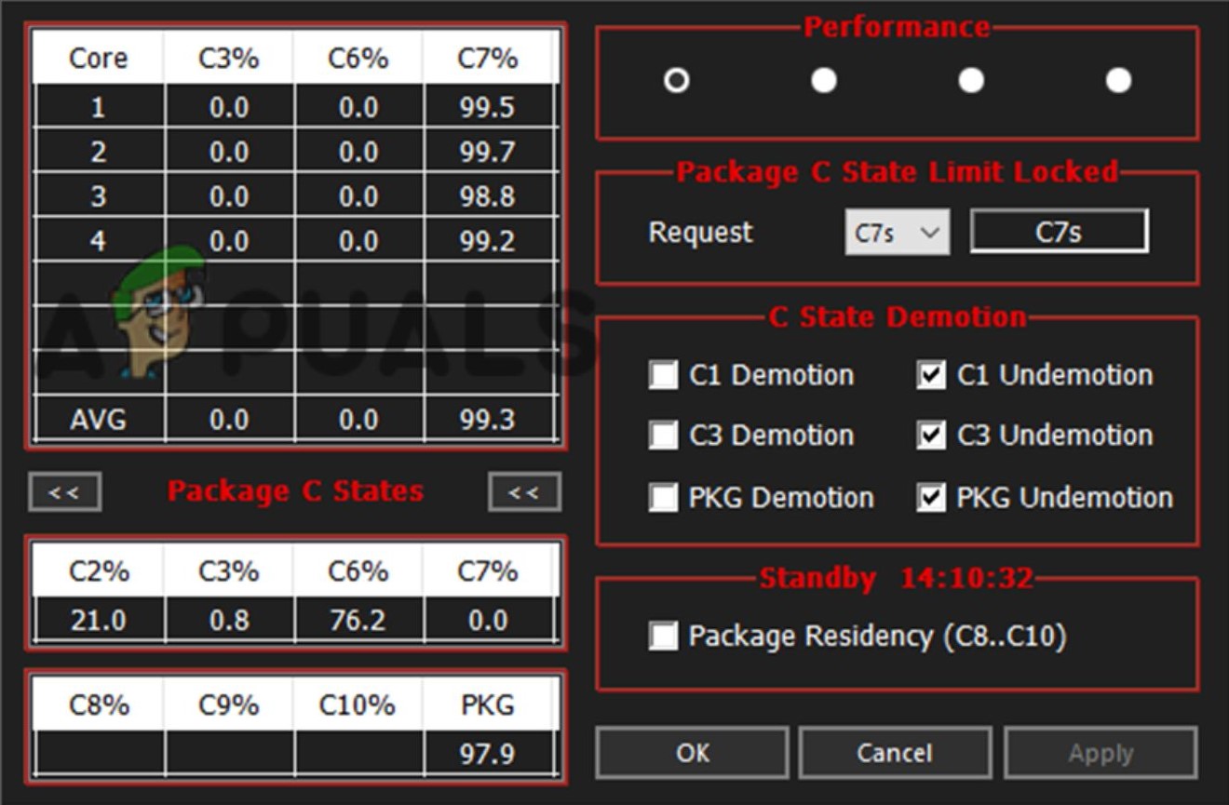Click the Standby 14:10:32 heading
1229x805 pixels.
(897, 578)
